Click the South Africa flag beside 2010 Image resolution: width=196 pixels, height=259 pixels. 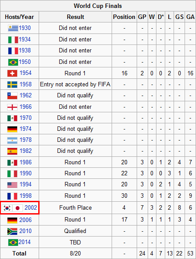(x=12, y=231)
